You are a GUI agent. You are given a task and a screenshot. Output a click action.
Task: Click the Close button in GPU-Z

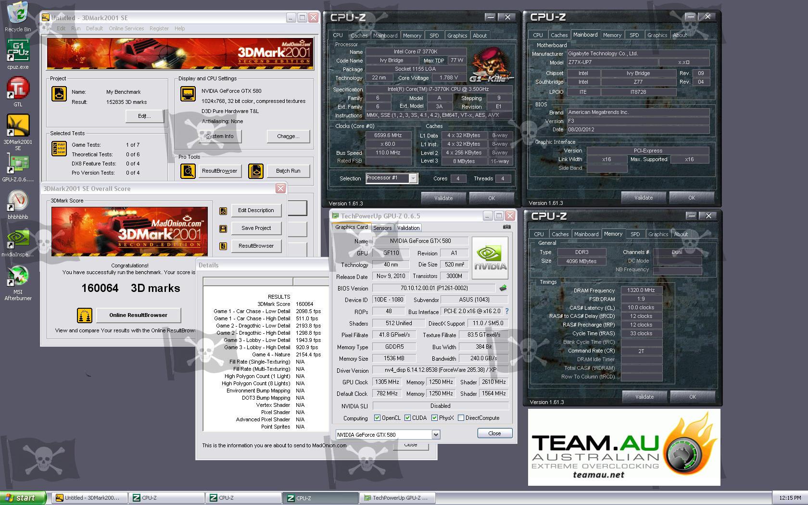(495, 433)
